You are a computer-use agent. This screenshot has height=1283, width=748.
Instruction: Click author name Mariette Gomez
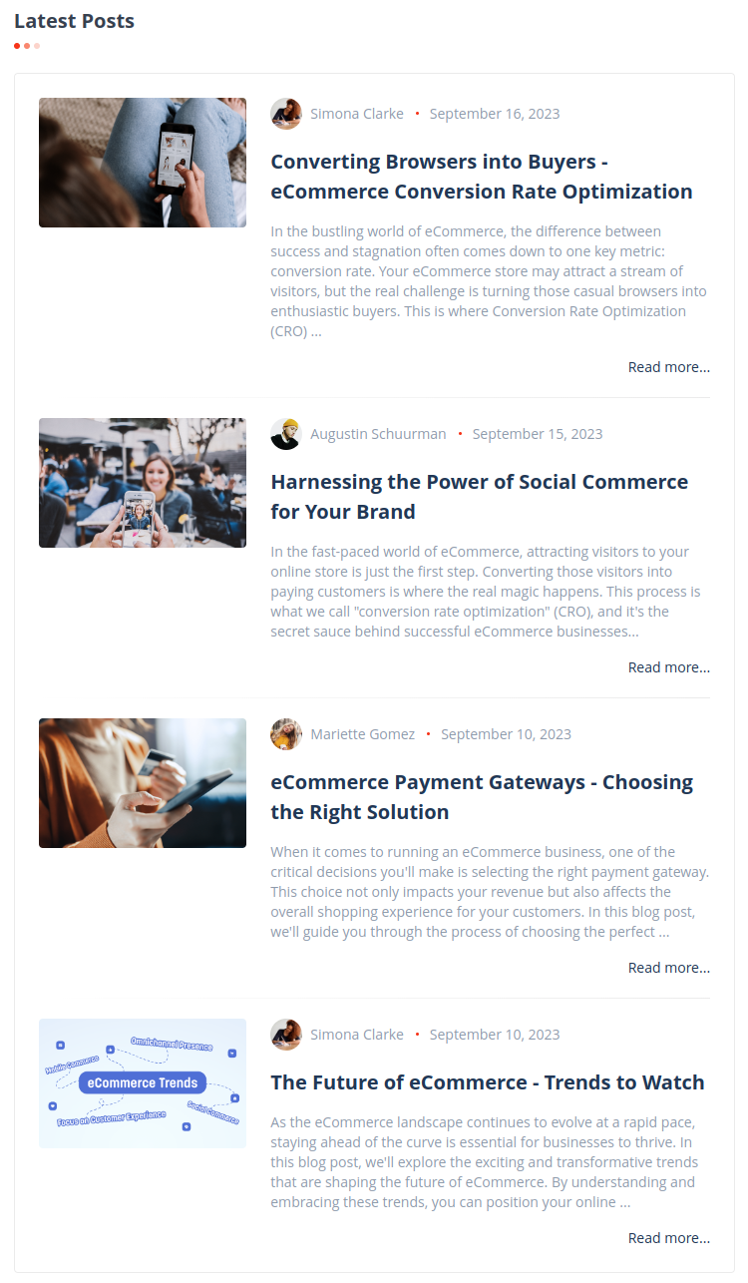pyautogui.click(x=362, y=734)
